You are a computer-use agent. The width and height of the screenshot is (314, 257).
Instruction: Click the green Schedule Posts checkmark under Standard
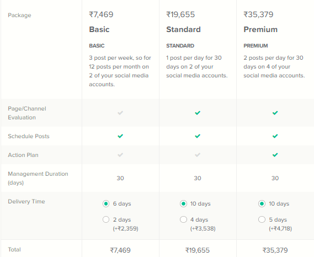[x=198, y=136]
